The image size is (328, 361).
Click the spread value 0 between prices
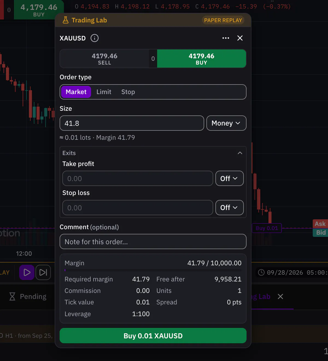coord(153,59)
